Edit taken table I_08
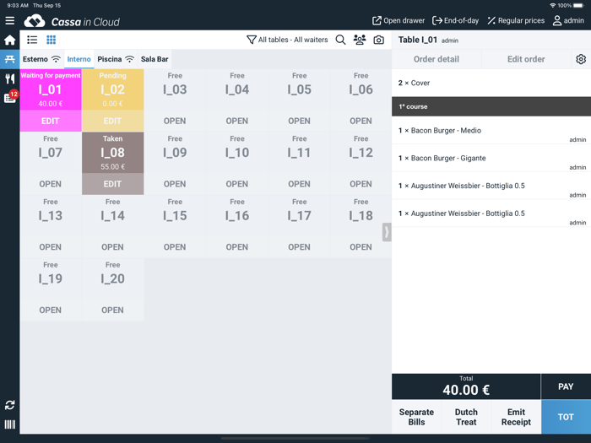The width and height of the screenshot is (591, 443). point(112,184)
